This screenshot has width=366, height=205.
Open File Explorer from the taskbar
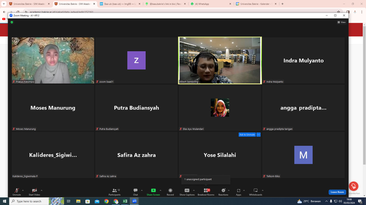78,201
